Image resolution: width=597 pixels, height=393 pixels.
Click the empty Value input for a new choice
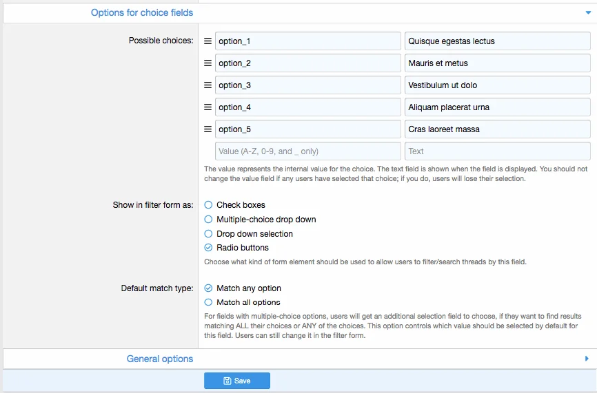307,151
